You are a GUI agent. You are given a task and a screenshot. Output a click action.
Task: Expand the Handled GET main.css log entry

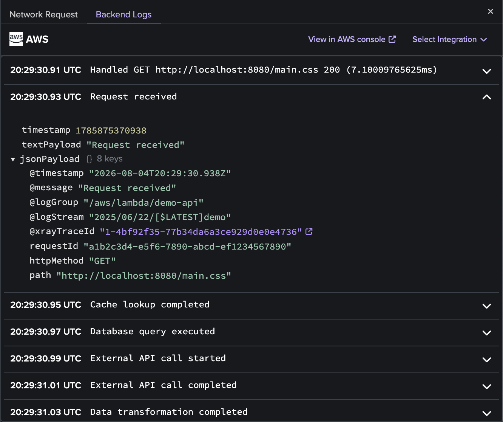click(487, 71)
